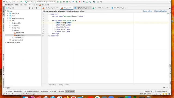Screen dimensions: 174x98
Task: Open the Android project view dropdown
Action: pos(11,8)
